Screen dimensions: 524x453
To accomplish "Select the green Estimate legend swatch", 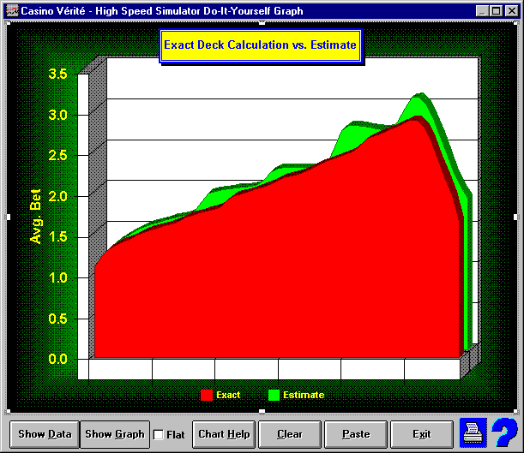I will [x=274, y=395].
